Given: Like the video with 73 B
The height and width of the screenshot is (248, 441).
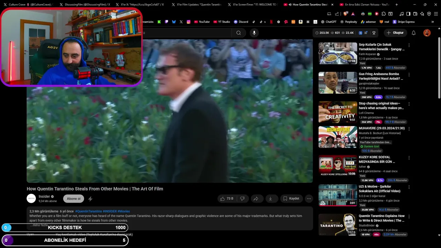Looking at the screenshot, I should tap(227, 198).
